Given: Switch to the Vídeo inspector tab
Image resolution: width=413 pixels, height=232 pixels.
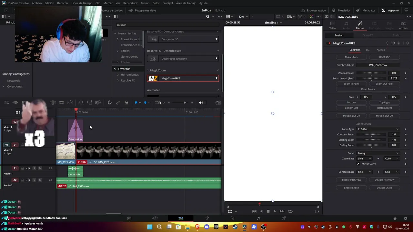Looking at the screenshot, I should pos(332,25).
